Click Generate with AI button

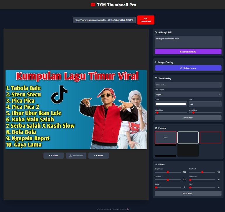188,52
